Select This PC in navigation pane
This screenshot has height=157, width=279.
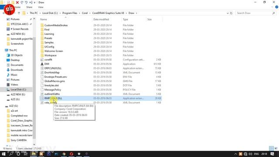click(x=13, y=50)
